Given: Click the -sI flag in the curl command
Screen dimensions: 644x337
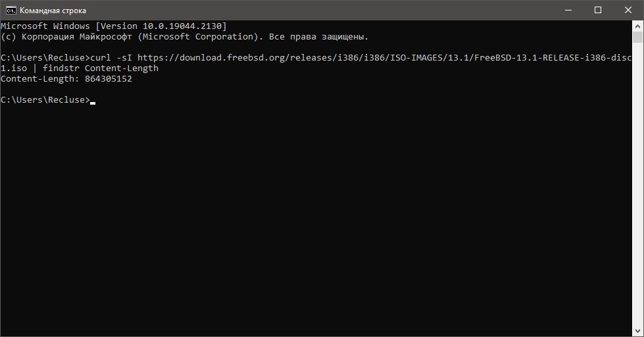Looking at the screenshot, I should click(x=124, y=58).
